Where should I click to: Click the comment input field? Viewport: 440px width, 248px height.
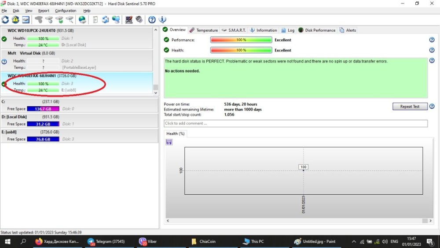click(295, 123)
